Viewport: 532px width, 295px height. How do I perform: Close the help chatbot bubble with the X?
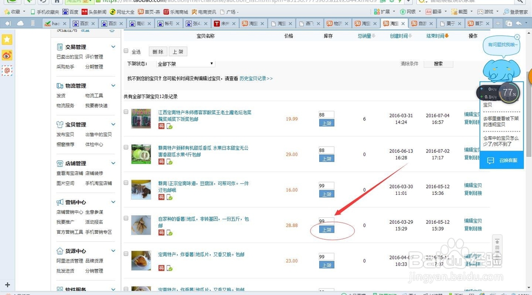click(517, 37)
